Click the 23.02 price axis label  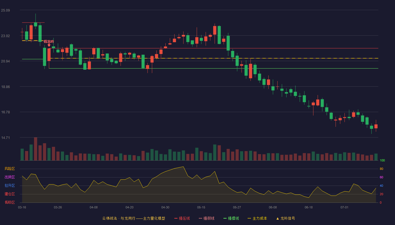[5, 36]
